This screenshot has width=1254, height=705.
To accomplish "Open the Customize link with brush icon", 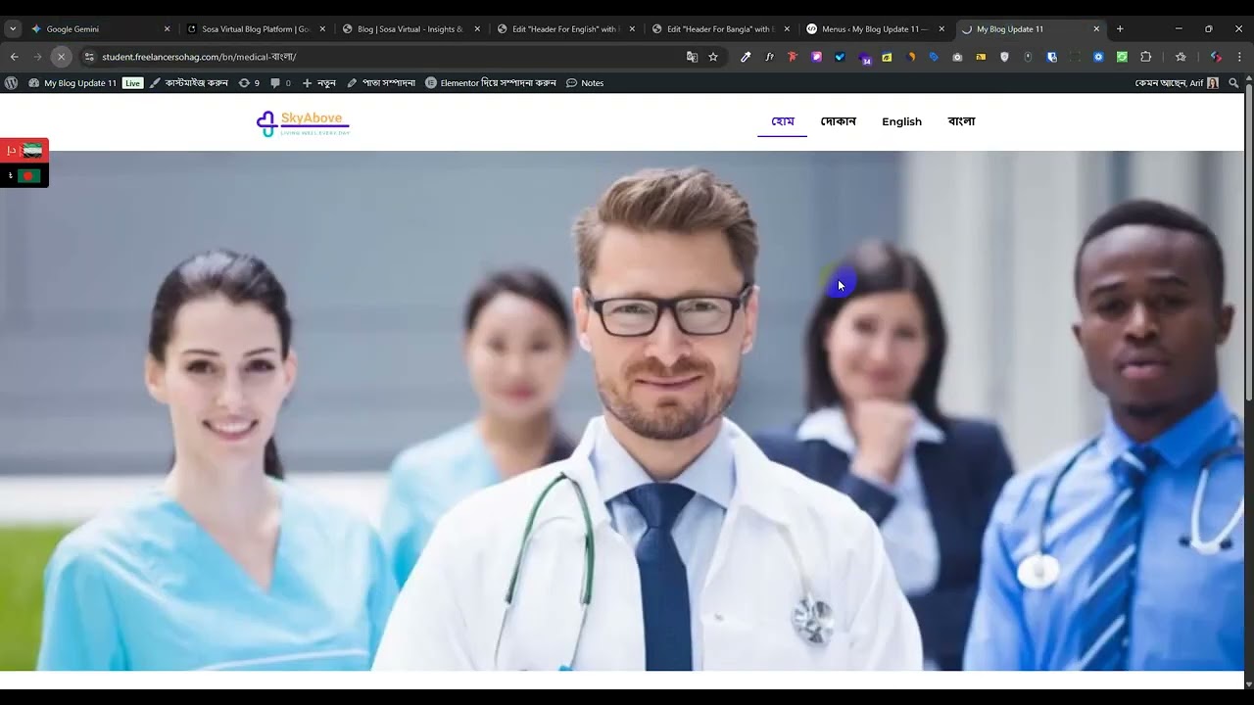I will pos(189,83).
